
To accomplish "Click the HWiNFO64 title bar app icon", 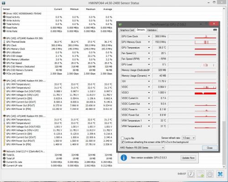I will [x=3, y=3].
